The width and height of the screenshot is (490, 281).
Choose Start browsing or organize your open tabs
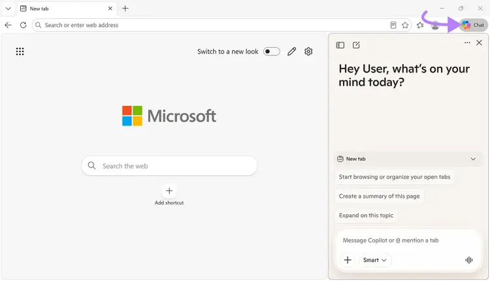[395, 177]
